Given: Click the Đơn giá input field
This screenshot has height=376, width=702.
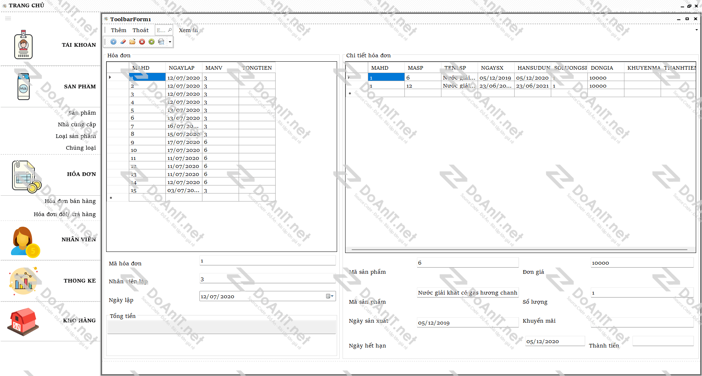Looking at the screenshot, I should tap(642, 263).
